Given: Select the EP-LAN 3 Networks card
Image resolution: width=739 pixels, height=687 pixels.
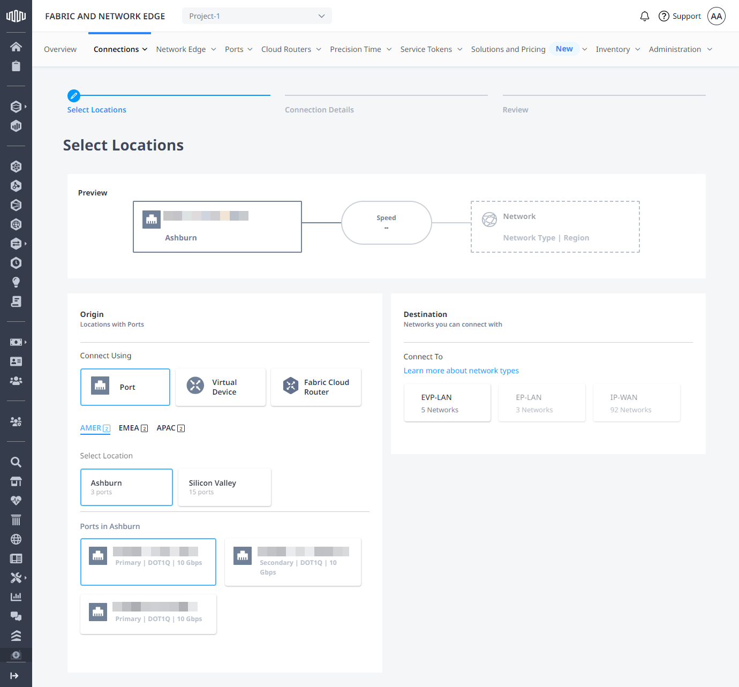Looking at the screenshot, I should click(542, 403).
